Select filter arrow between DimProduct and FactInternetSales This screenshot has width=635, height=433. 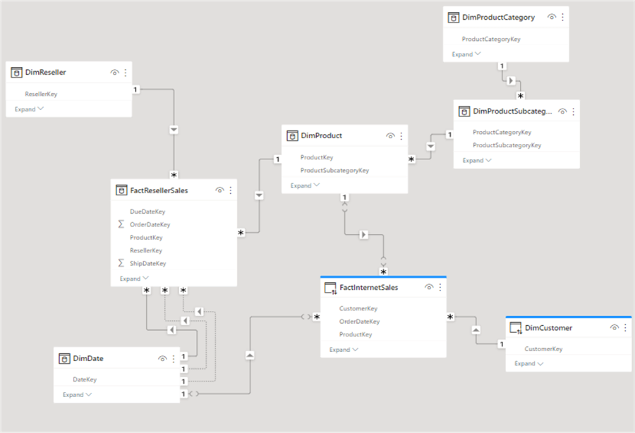(x=363, y=234)
